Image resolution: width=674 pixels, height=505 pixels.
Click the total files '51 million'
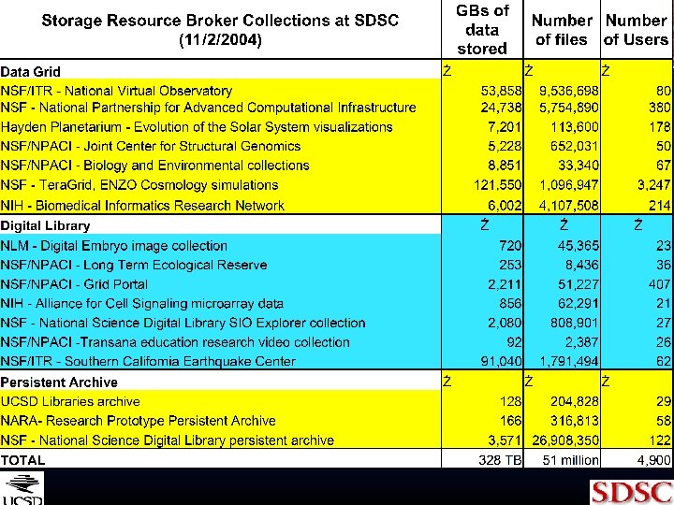point(570,460)
